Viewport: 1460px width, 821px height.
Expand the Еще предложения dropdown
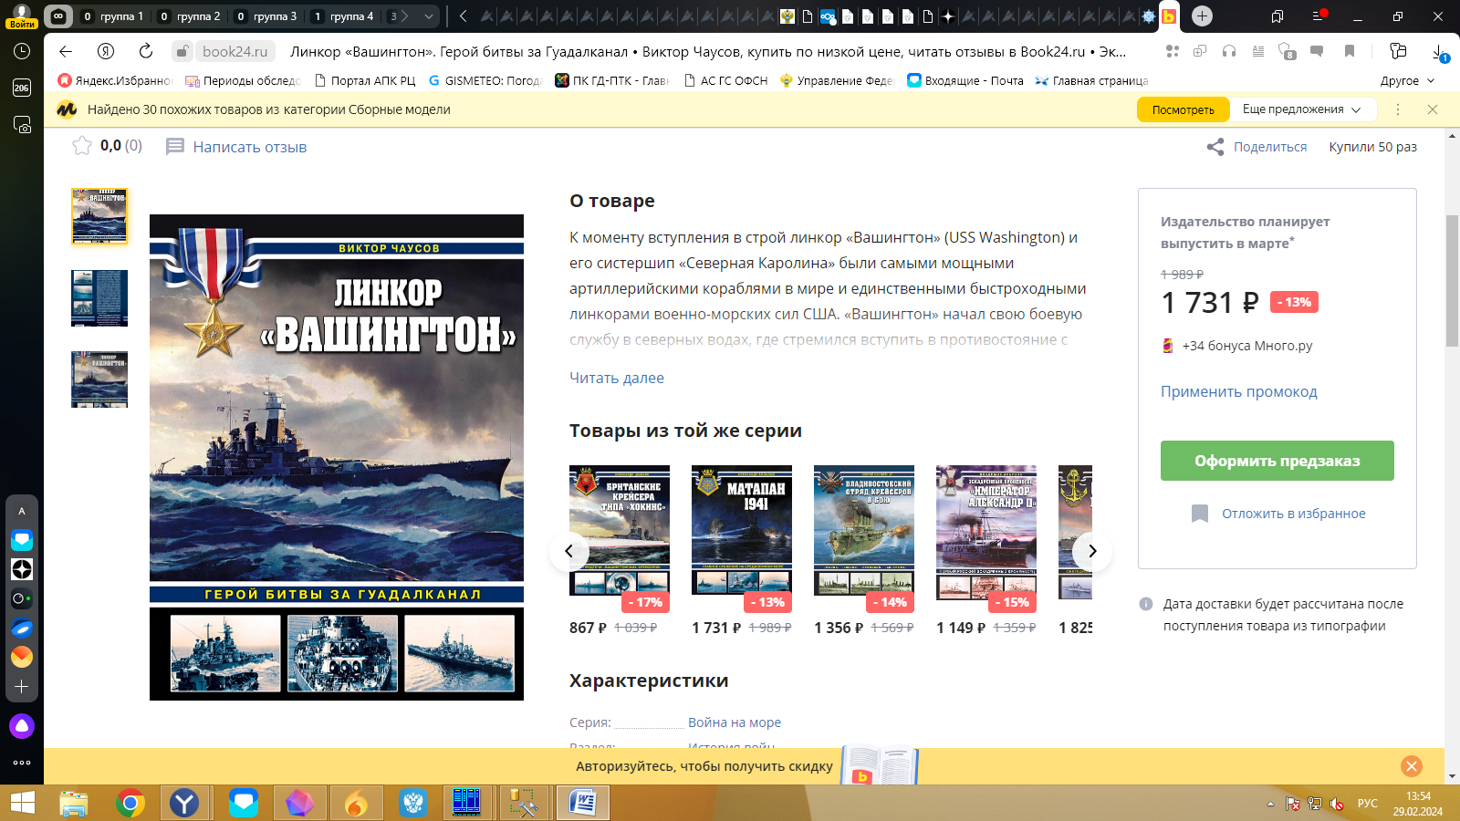tap(1301, 109)
